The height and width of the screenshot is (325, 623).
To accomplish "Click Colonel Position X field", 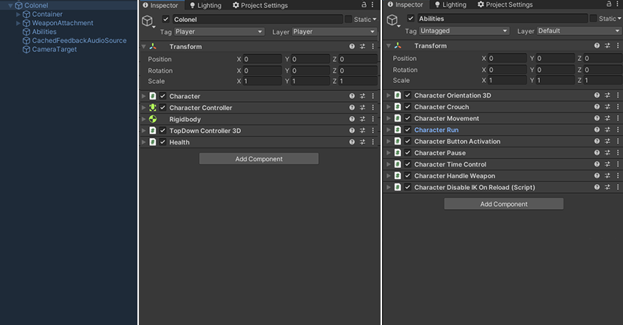I will (262, 59).
